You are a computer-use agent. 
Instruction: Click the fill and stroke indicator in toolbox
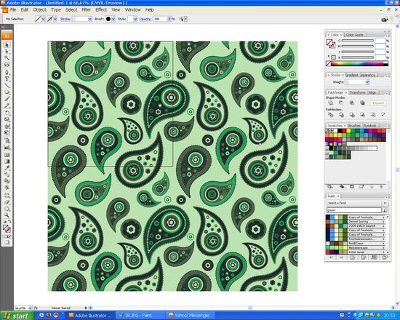[x=7, y=228]
